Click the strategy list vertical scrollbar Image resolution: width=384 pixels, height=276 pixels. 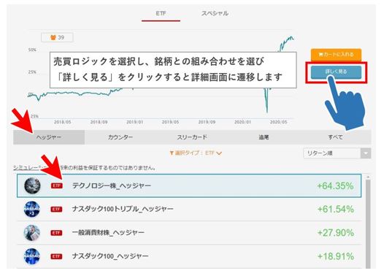point(368,222)
